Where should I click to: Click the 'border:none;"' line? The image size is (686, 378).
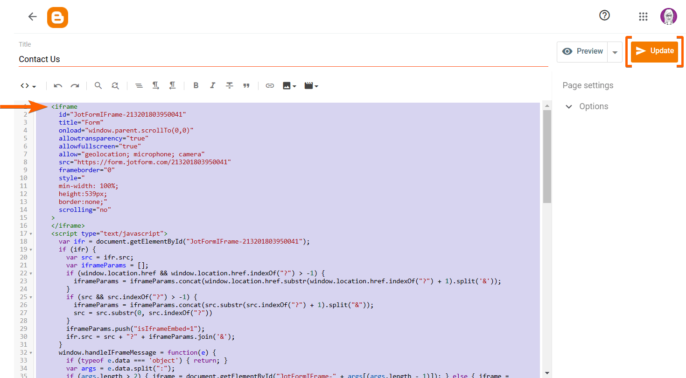click(83, 202)
